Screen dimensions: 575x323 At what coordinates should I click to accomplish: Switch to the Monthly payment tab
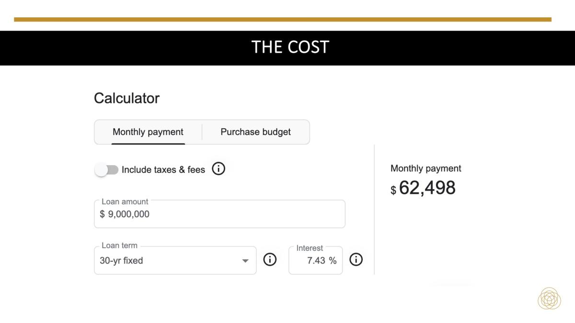(148, 132)
